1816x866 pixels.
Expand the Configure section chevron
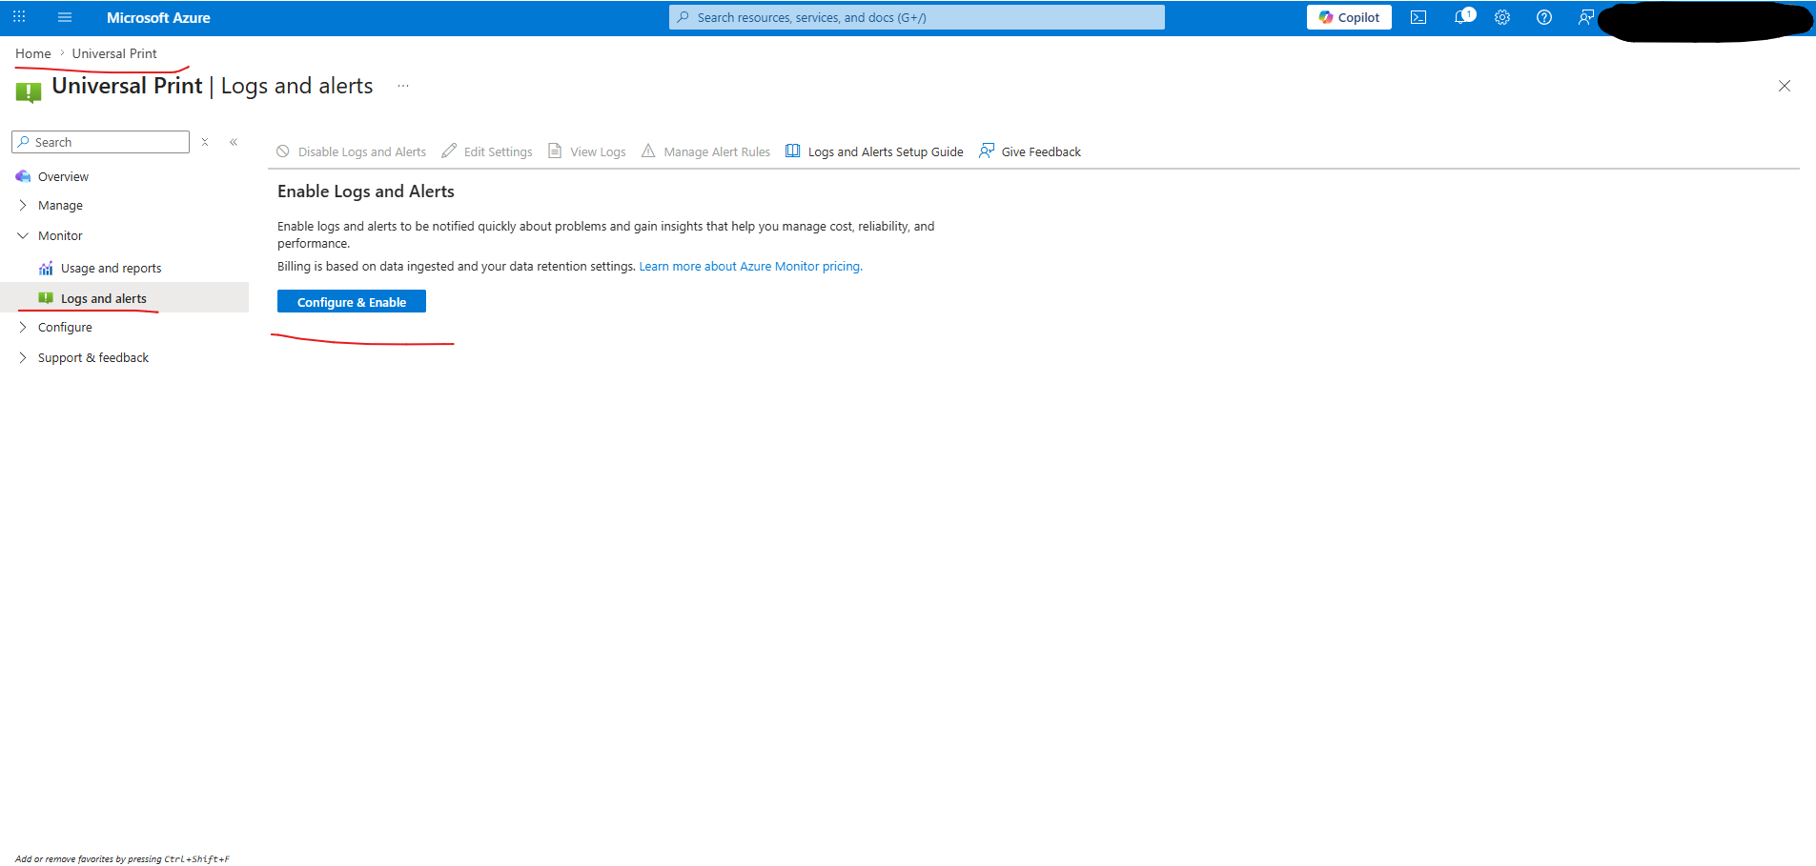[23, 327]
